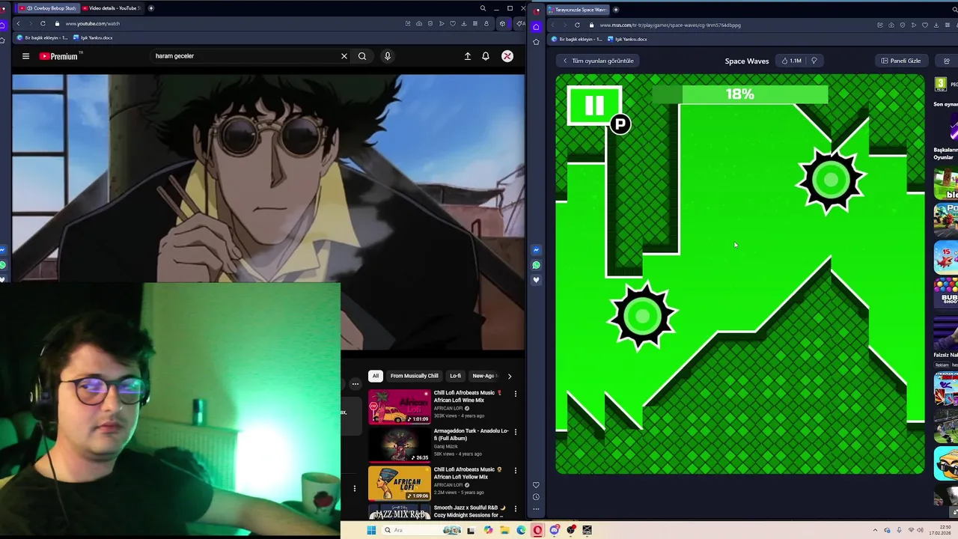
Task: Reload the YouTube page
Action: [x=43, y=23]
